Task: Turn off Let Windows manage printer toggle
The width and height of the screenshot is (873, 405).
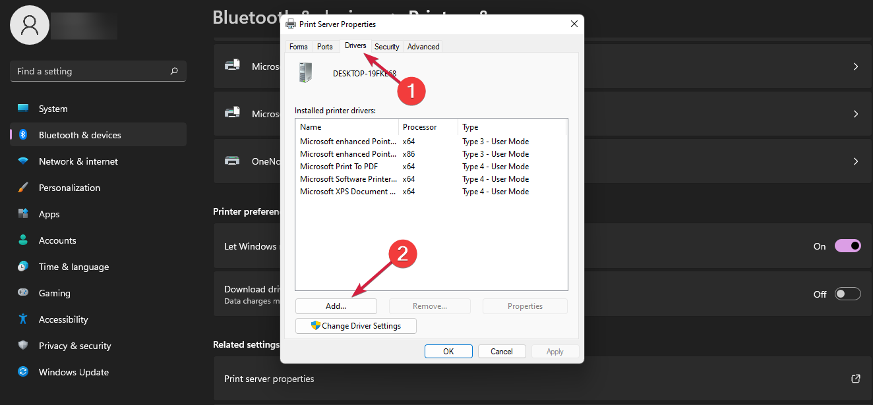Action: tap(848, 246)
